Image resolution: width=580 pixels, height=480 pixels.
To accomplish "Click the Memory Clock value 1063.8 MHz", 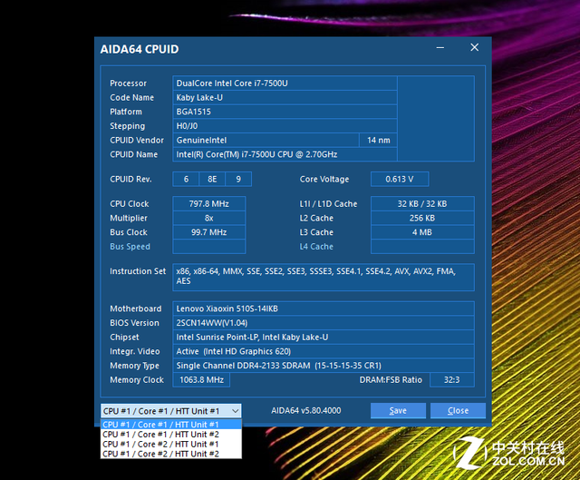I will pos(201,380).
